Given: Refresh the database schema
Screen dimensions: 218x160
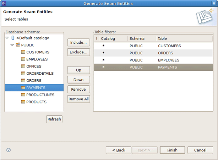Looking at the screenshot, I should 54,119.
